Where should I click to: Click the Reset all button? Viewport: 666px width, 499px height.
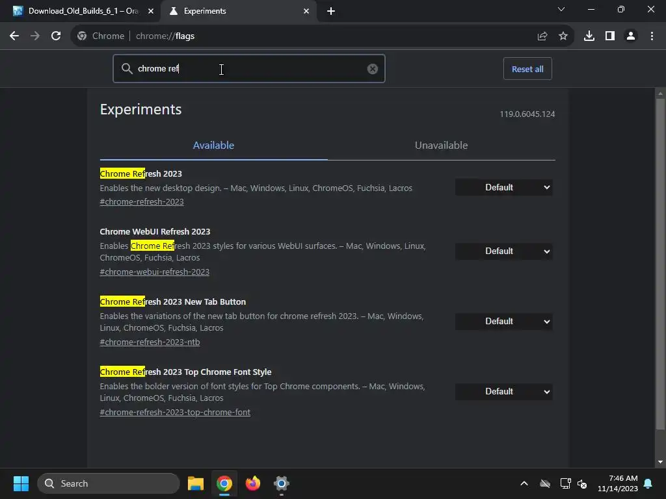[527, 69]
